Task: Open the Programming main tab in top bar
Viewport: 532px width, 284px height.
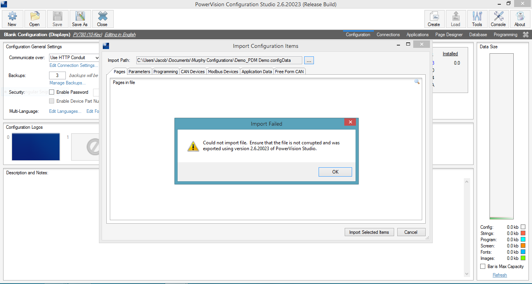Action: tap(506, 35)
